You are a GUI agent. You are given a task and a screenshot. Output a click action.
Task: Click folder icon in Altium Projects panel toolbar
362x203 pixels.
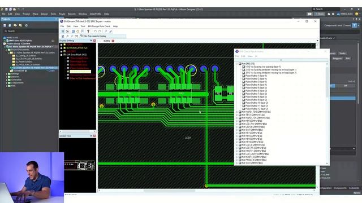pos(15,25)
